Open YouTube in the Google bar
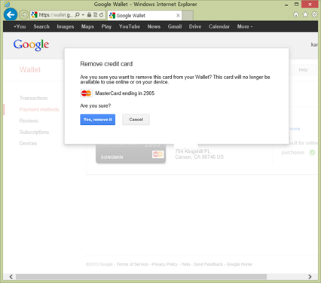Image resolution: width=321 pixels, height=283 pixels. (130, 26)
